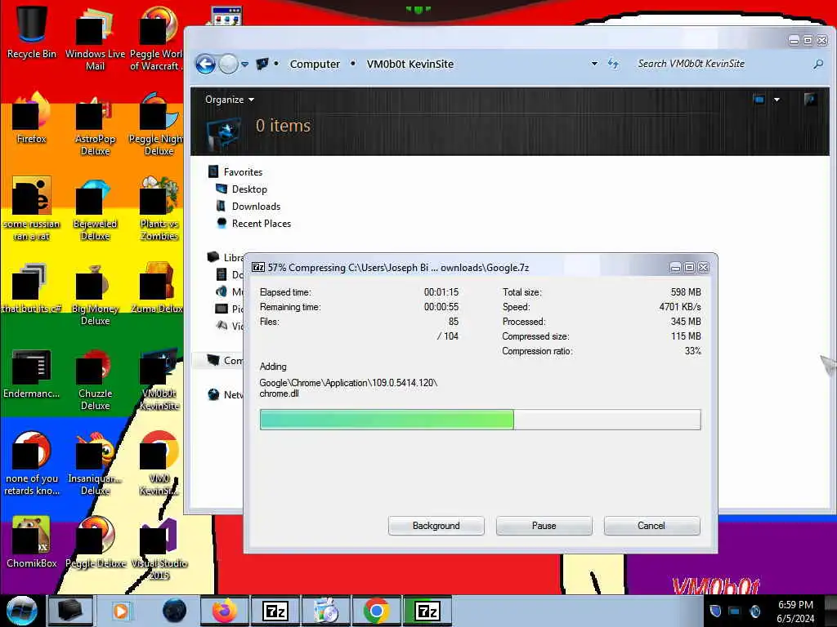Click the Windows Start orb
Image resolution: width=837 pixels, height=627 pixels.
(21, 611)
